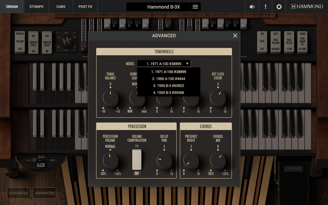328x205 pixels.
Task: Click the Presence Boost knob
Action: click(191, 161)
